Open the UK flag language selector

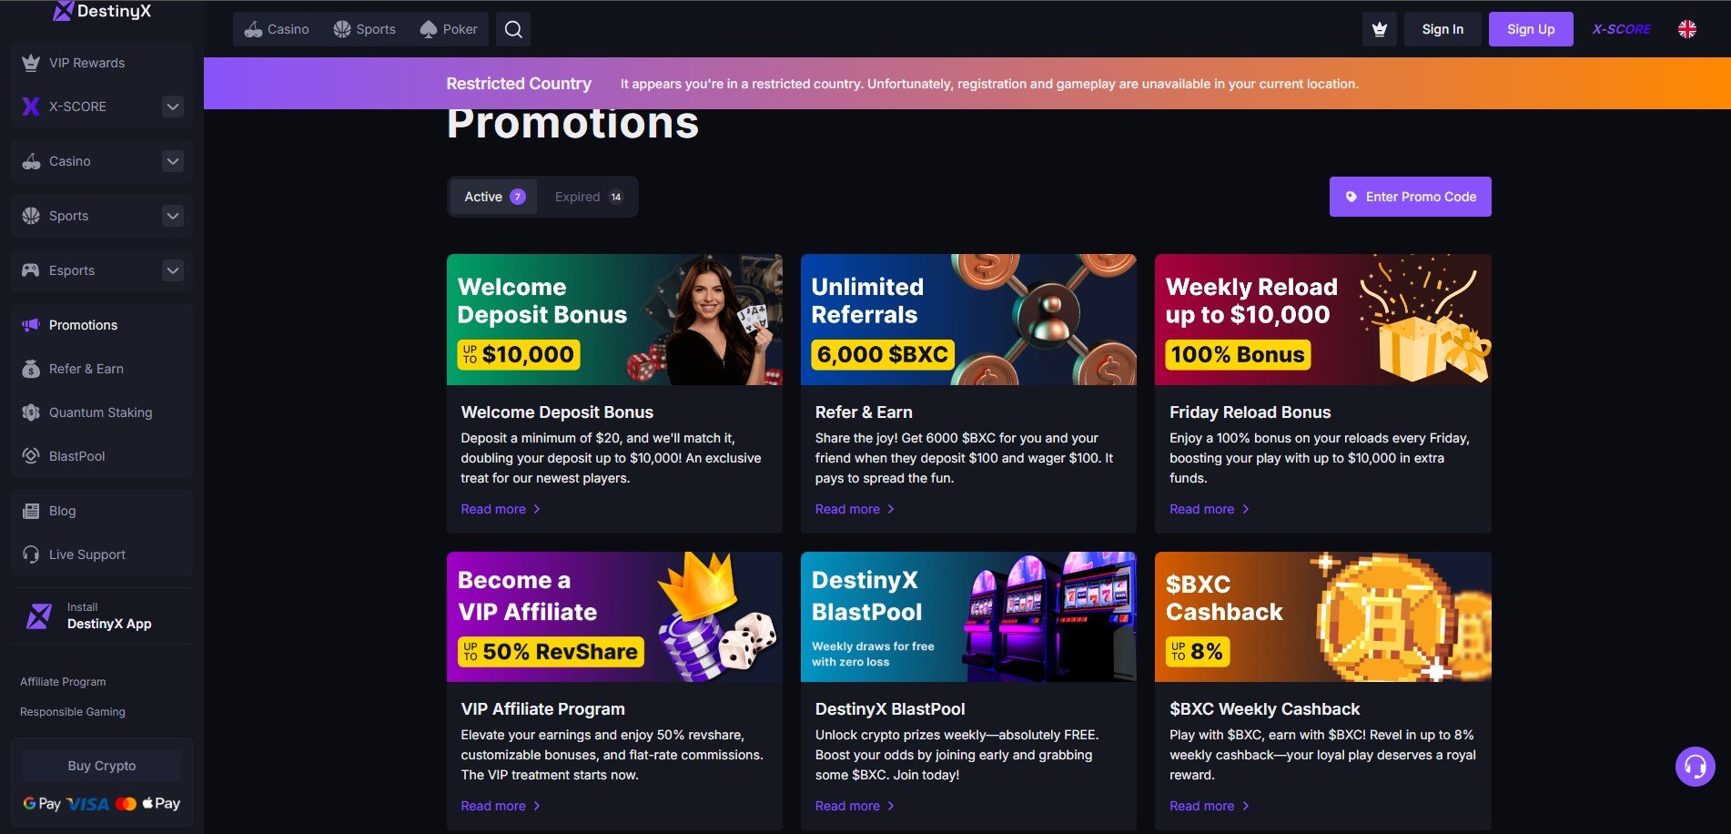coord(1687,29)
